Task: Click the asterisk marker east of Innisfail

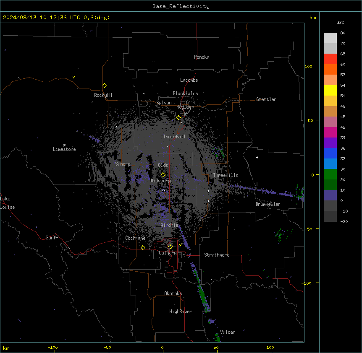Action: [211, 127]
